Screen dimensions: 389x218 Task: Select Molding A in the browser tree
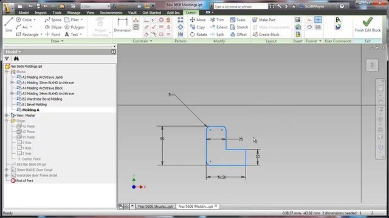(x=31, y=110)
